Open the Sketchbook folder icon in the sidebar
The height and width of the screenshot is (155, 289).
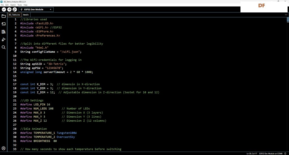pos(3,16)
